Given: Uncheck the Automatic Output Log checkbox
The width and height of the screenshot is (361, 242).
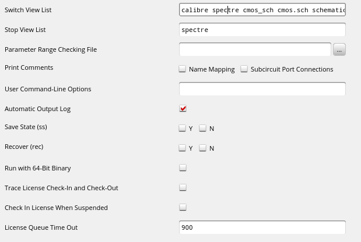Looking at the screenshot, I should [x=183, y=109].
